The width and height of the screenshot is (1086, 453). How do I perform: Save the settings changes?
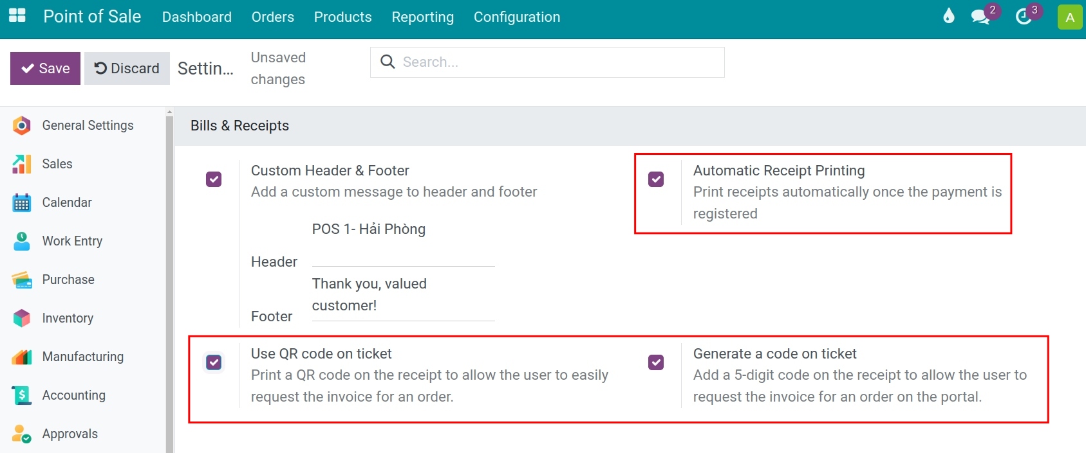click(45, 68)
